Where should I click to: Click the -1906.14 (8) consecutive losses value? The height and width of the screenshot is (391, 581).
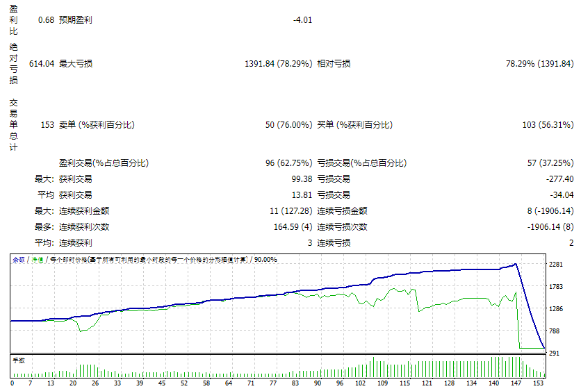click(x=550, y=227)
